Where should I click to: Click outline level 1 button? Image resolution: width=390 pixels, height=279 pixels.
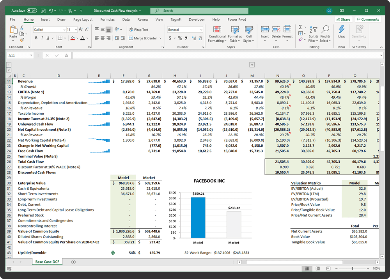(x=9, y=65)
